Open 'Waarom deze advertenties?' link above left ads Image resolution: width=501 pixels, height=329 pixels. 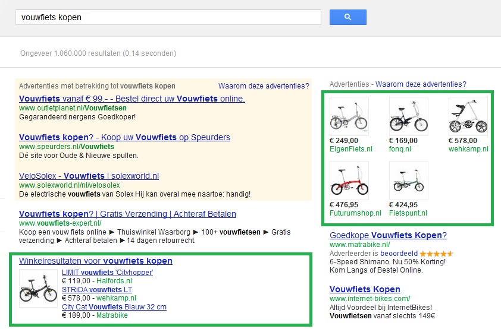(264, 86)
